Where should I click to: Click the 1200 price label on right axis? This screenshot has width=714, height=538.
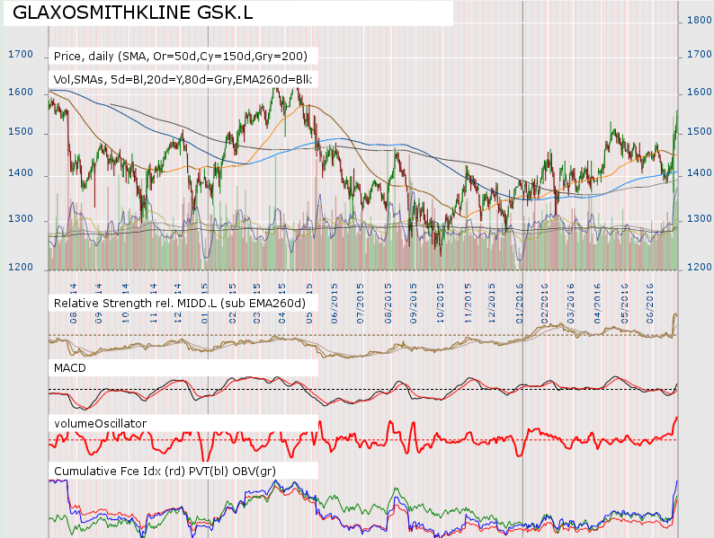coord(699,268)
